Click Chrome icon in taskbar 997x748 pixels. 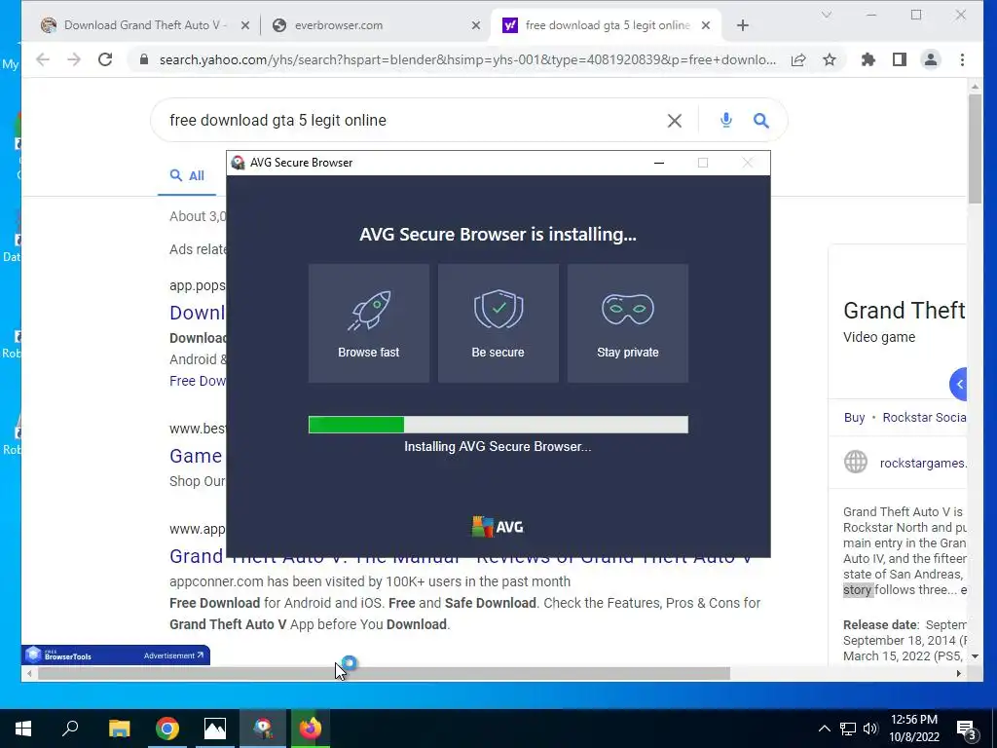(x=167, y=729)
